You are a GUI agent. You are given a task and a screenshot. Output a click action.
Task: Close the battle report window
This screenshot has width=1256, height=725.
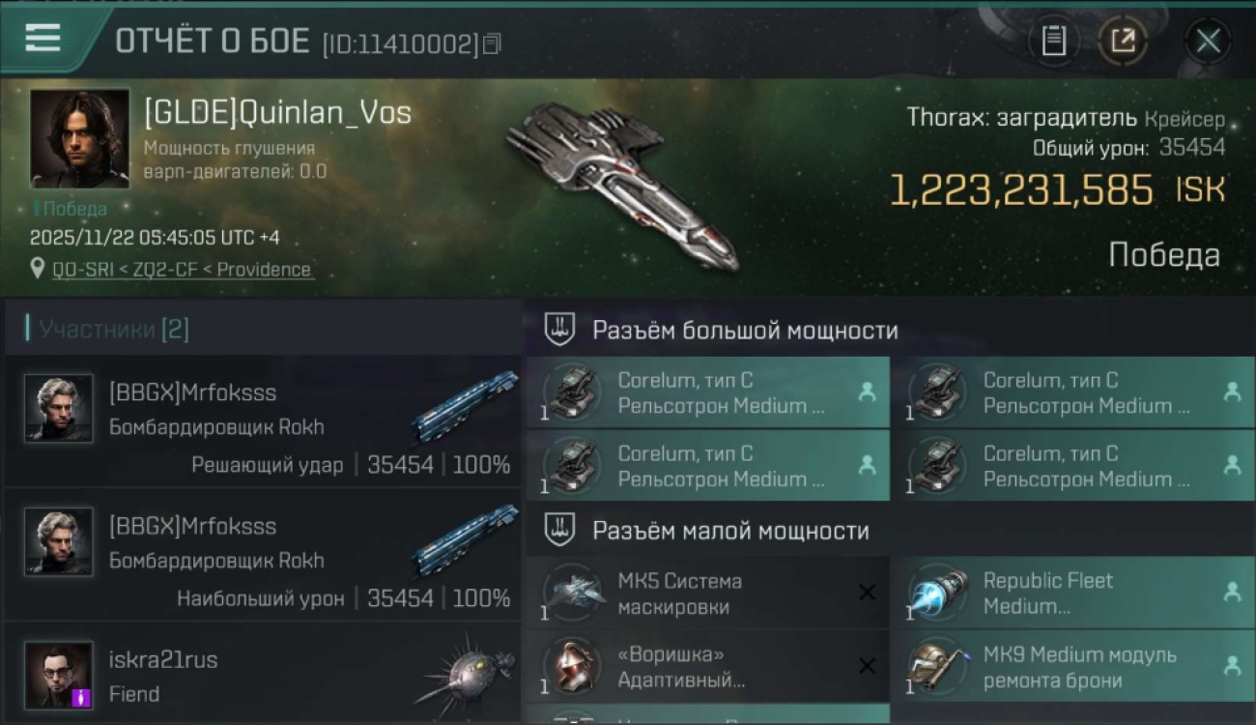(1208, 41)
